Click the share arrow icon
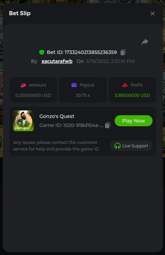 (x=145, y=42)
